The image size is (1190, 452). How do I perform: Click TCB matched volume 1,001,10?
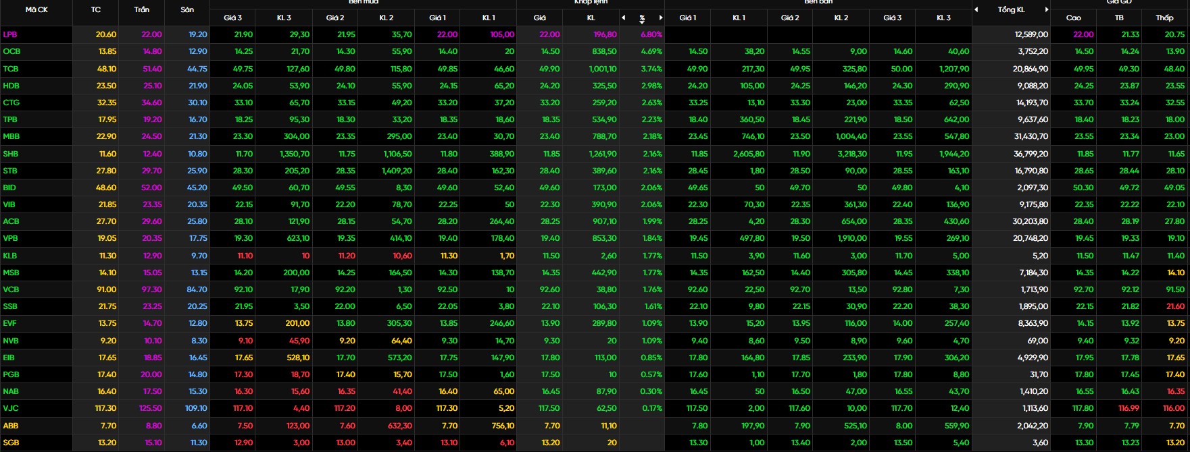602,69
